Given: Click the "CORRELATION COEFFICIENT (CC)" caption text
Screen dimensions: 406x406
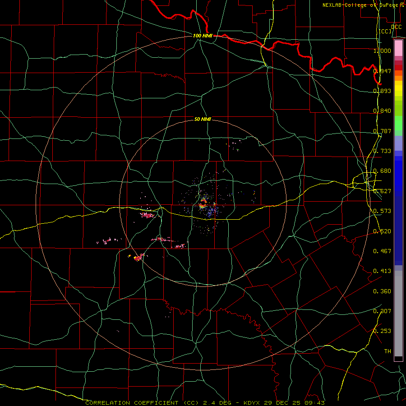Looking at the screenshot, I should pyautogui.click(x=143, y=403).
